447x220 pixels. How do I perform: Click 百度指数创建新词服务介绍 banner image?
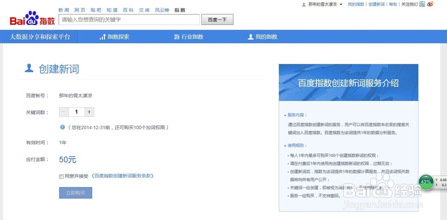(348, 83)
